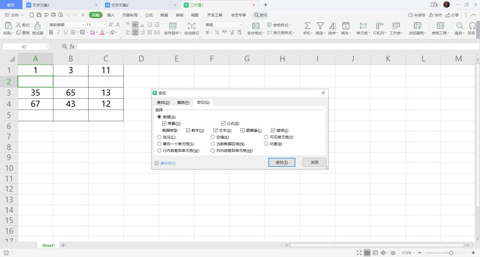The image size is (480, 257).
Task: Open the number format dropdown 常规
Action: coord(241,25)
